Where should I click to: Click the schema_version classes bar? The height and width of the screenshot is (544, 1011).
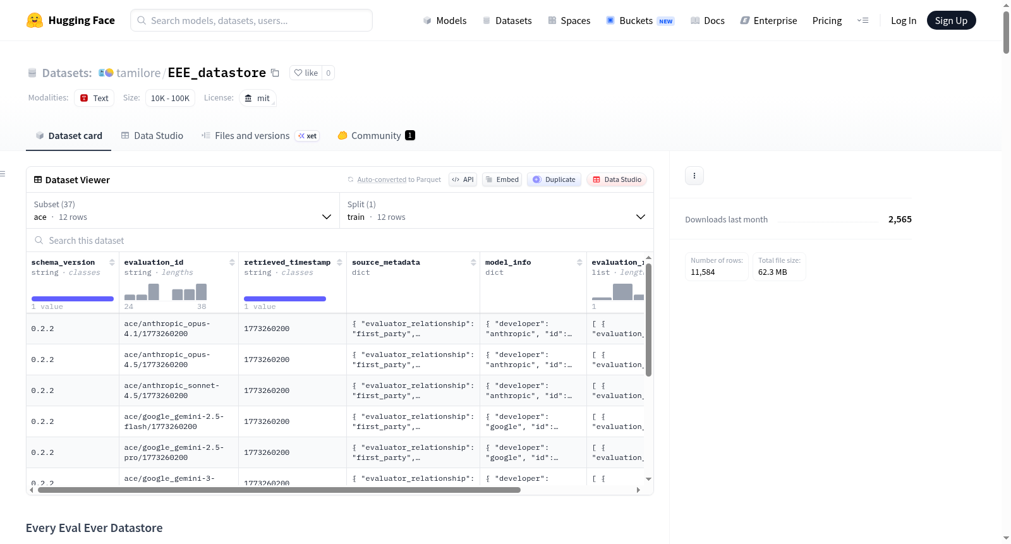pos(73,299)
